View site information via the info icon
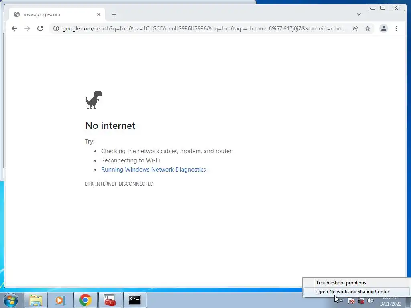This screenshot has width=411, height=308. point(56,28)
